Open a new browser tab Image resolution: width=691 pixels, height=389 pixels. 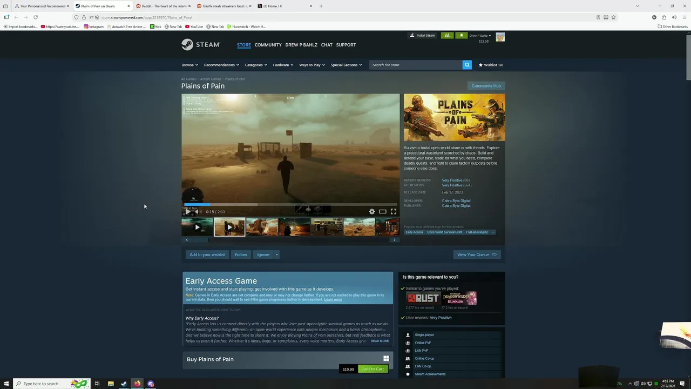pos(321,6)
